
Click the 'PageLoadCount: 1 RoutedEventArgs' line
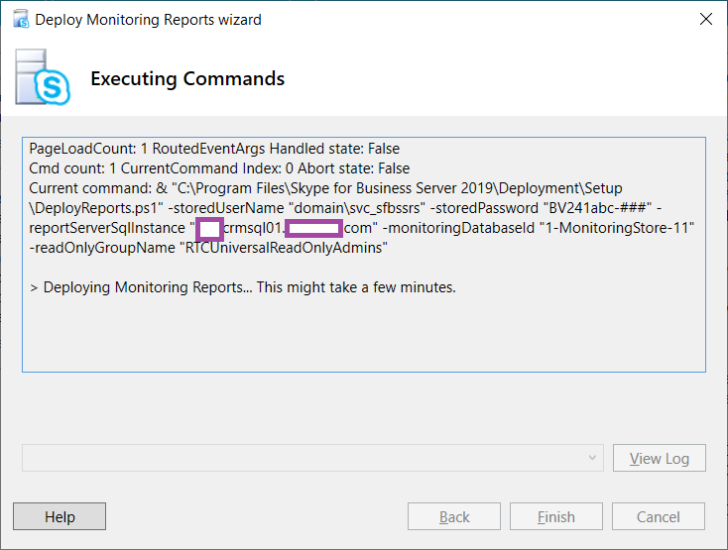(x=214, y=149)
